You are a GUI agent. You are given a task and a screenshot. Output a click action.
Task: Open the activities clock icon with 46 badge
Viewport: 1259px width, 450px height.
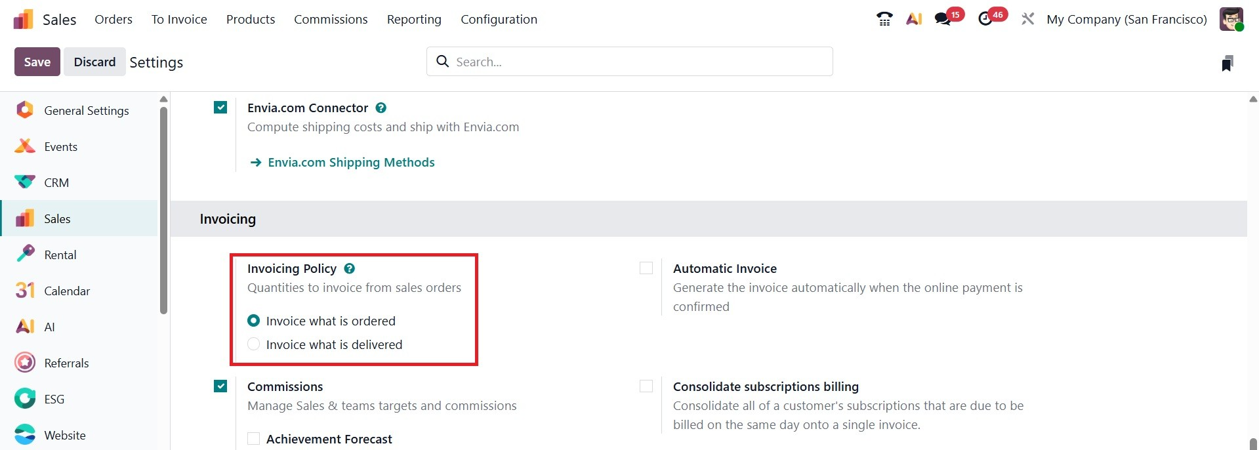[x=985, y=19]
